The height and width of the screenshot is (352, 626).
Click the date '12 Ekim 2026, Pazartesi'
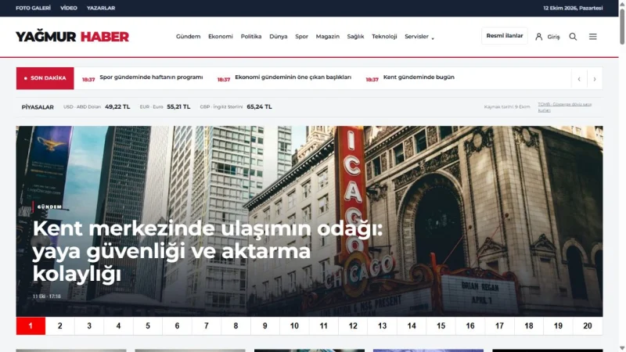click(x=573, y=8)
